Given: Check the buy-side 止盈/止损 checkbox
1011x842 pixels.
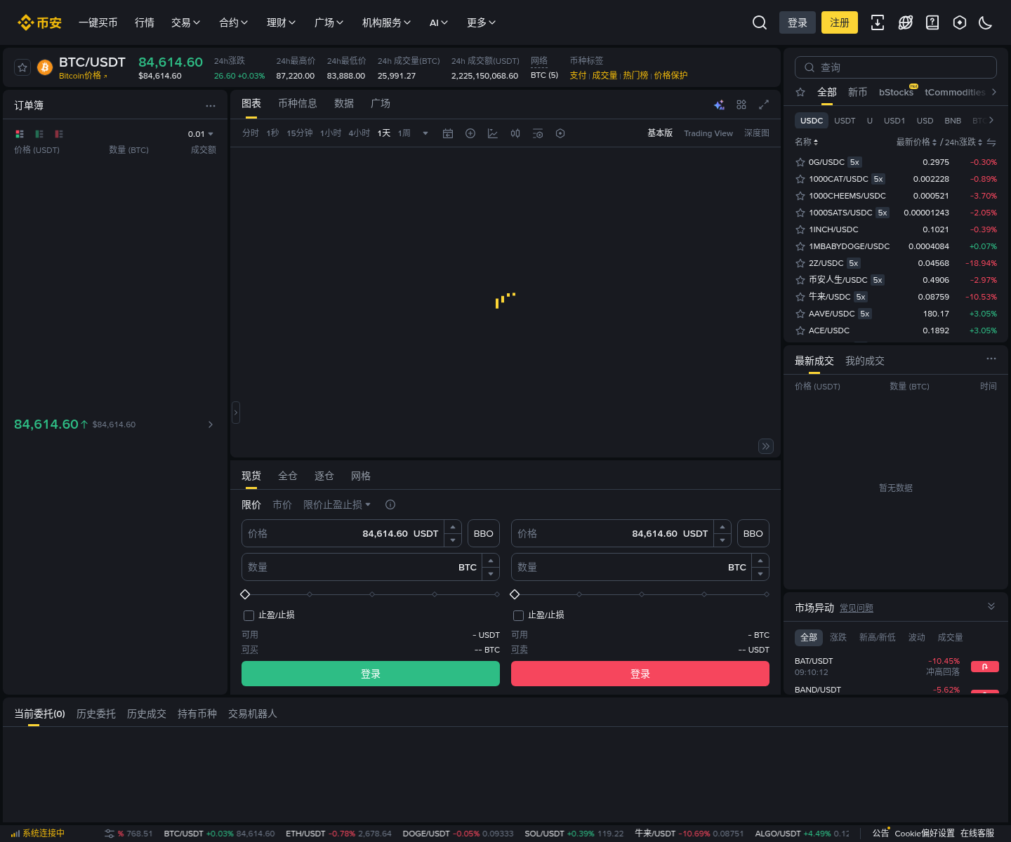Looking at the screenshot, I should click(249, 615).
